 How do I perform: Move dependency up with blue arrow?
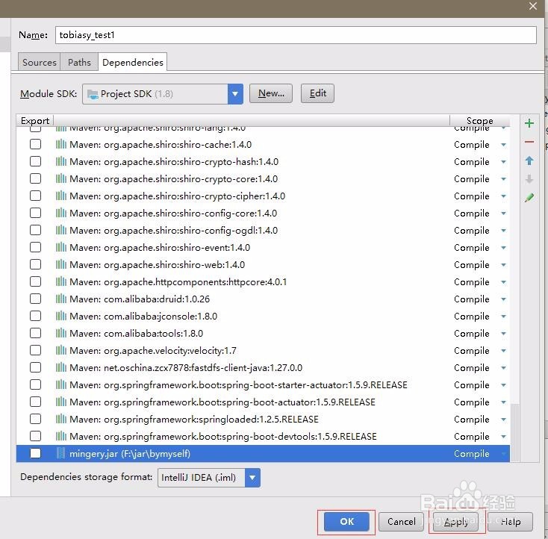click(529, 161)
